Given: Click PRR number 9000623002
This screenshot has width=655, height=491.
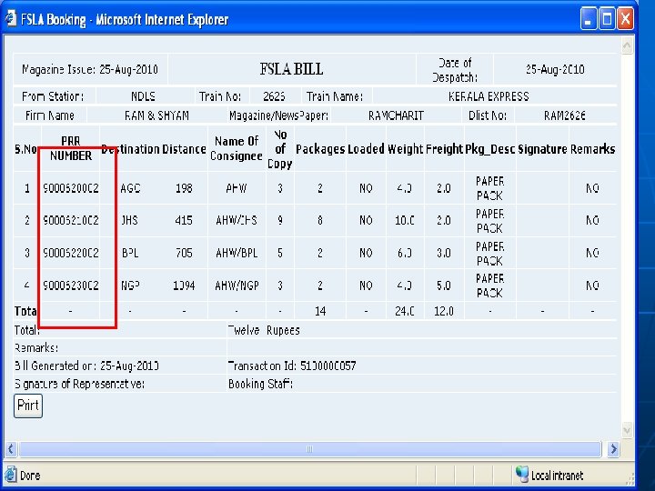Looking at the screenshot, I should pos(71,286).
